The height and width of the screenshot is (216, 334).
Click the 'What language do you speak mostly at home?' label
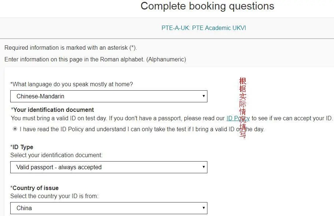[x=72, y=84]
